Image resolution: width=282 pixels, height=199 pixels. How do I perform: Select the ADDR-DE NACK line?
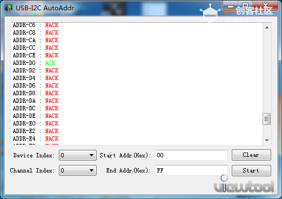tap(36, 116)
